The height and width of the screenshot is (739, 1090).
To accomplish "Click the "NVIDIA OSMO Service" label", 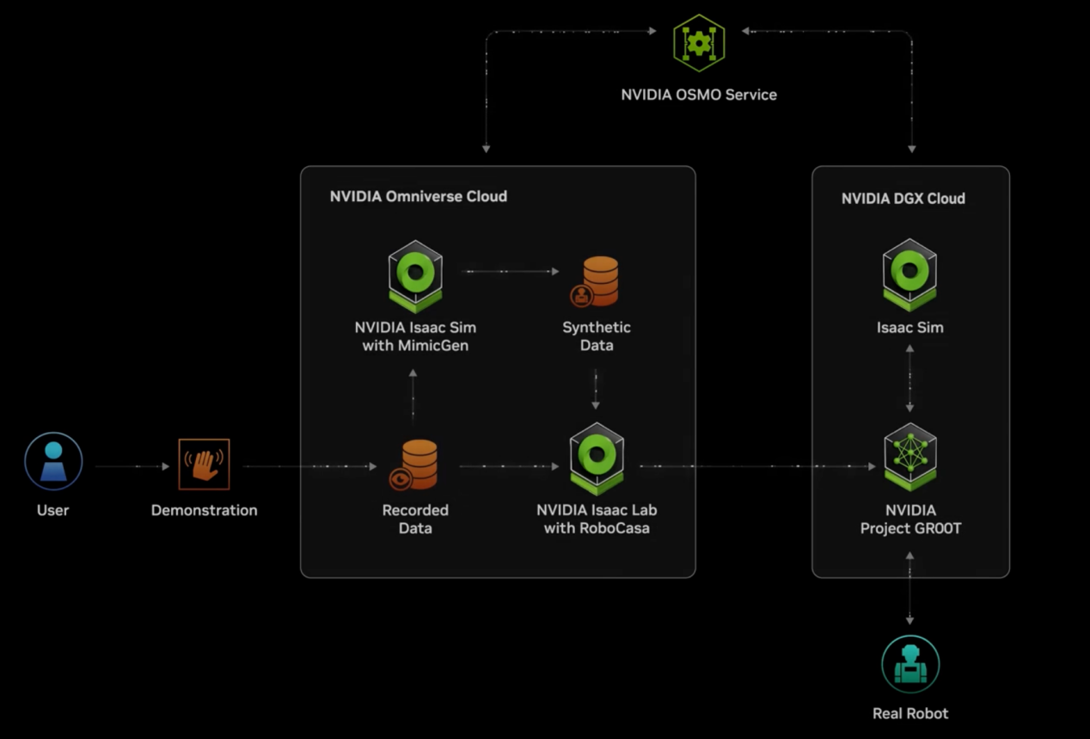I will point(699,95).
